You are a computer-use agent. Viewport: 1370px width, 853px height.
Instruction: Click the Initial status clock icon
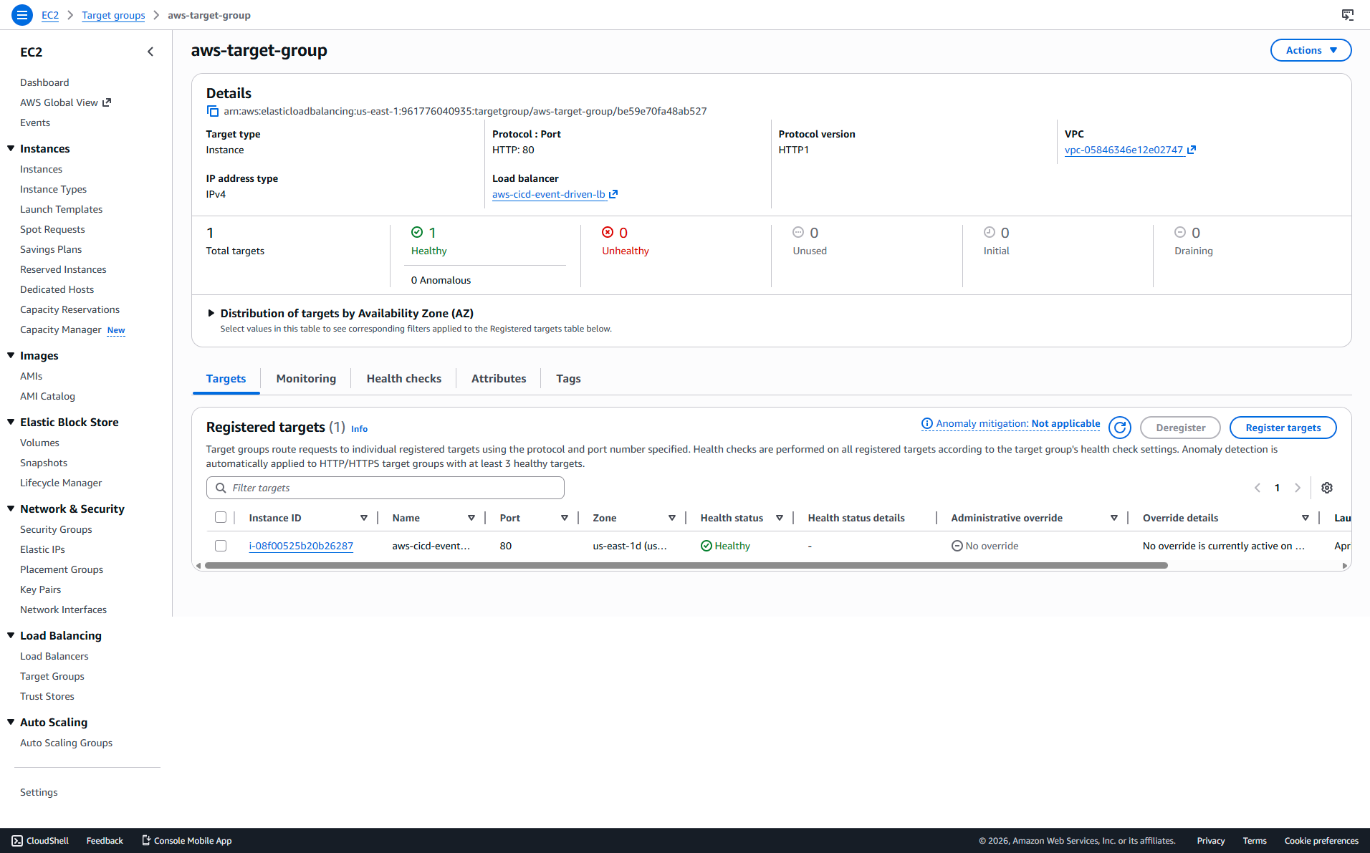[x=990, y=232]
